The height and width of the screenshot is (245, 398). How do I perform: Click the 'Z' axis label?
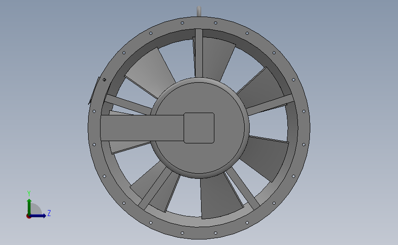[49, 213]
